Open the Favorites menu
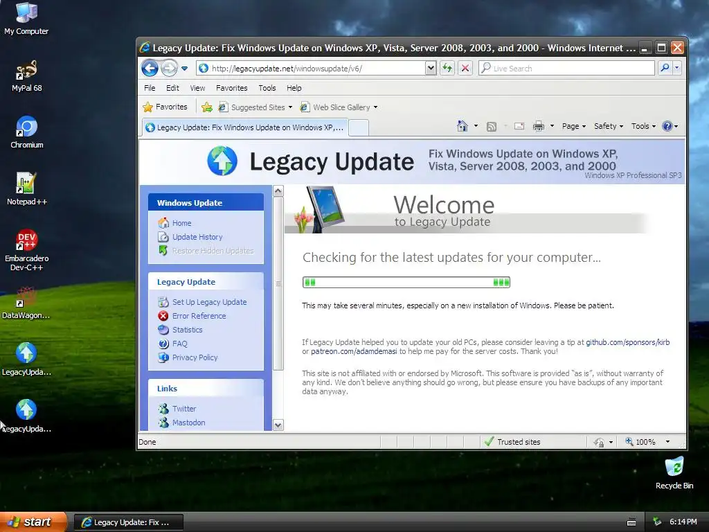 [x=231, y=88]
